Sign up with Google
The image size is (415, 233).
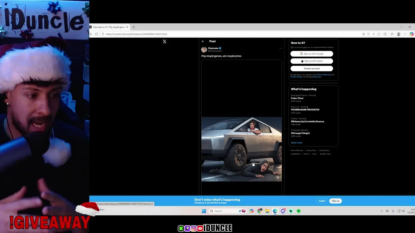tap(312, 54)
